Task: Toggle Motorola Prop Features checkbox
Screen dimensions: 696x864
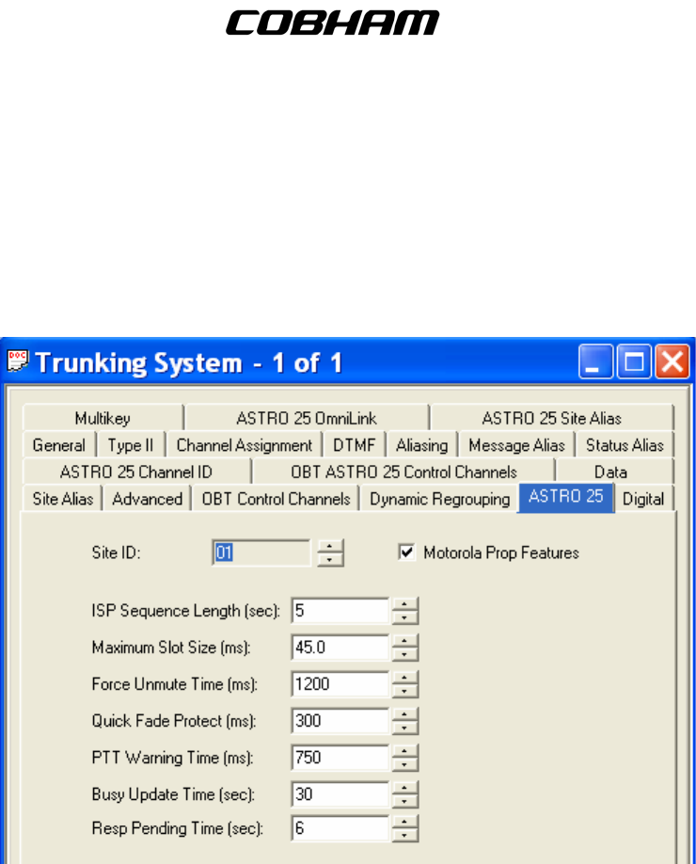Action: [406, 552]
